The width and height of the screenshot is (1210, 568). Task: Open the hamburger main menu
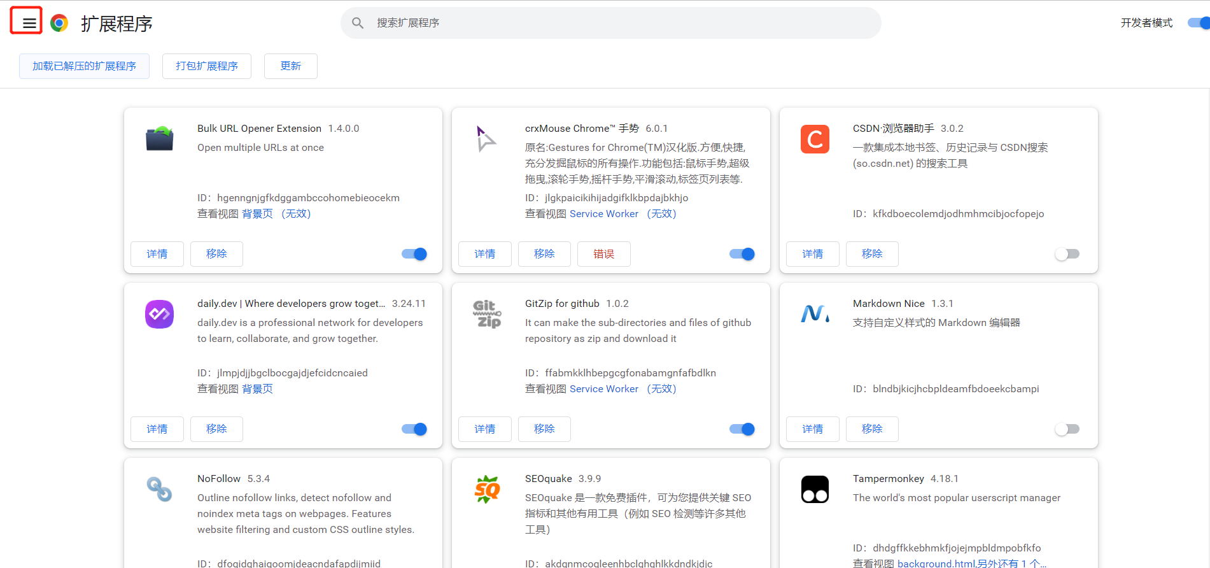coord(29,24)
